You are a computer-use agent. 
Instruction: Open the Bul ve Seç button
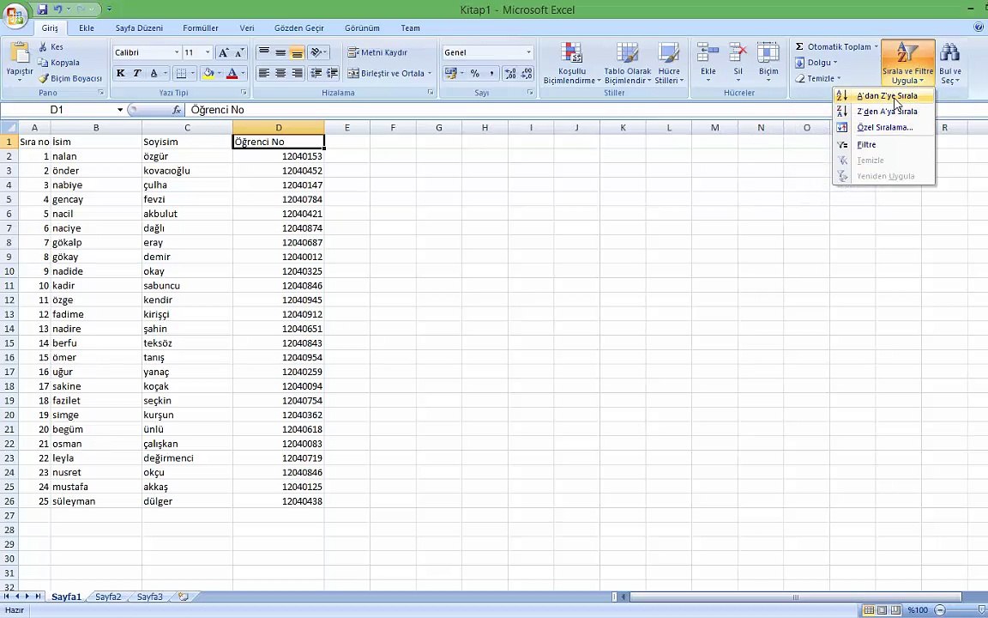click(949, 63)
